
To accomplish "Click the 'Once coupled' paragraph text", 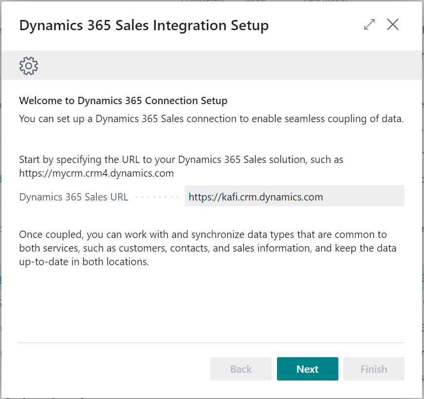I will tap(203, 235).
